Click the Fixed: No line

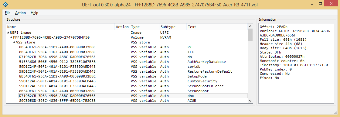tap(269, 78)
